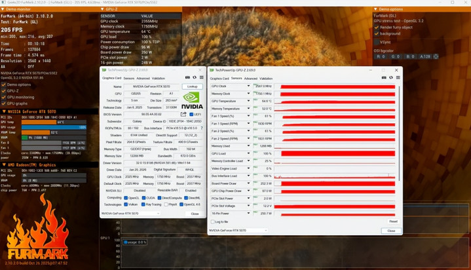Click the R: 0 background color field
The width and height of the screenshot is (471, 270).
(x=381, y=56)
